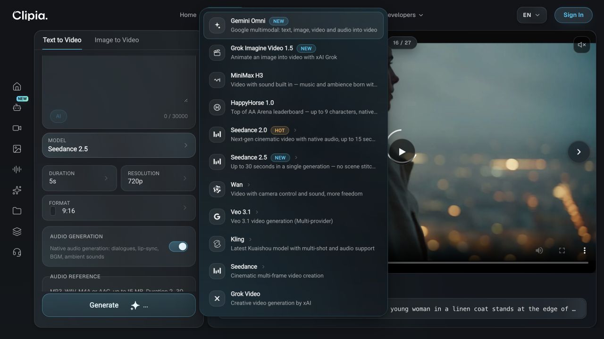Image resolution: width=604 pixels, height=339 pixels.
Task: Switch to Text to Video tab
Action: [x=62, y=40]
